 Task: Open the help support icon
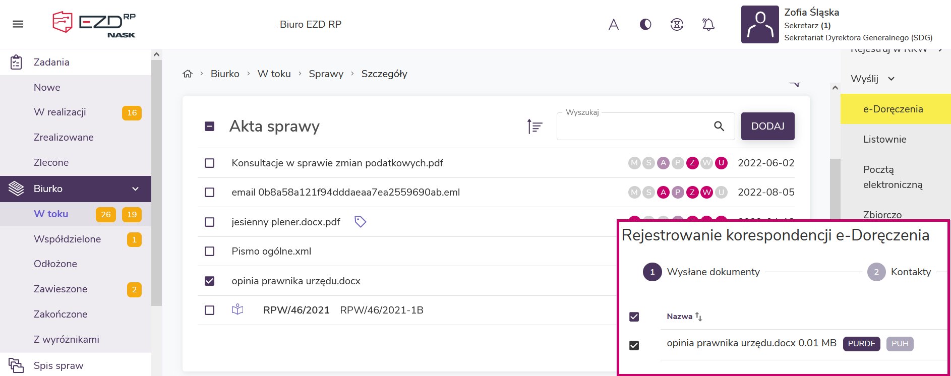coord(677,24)
